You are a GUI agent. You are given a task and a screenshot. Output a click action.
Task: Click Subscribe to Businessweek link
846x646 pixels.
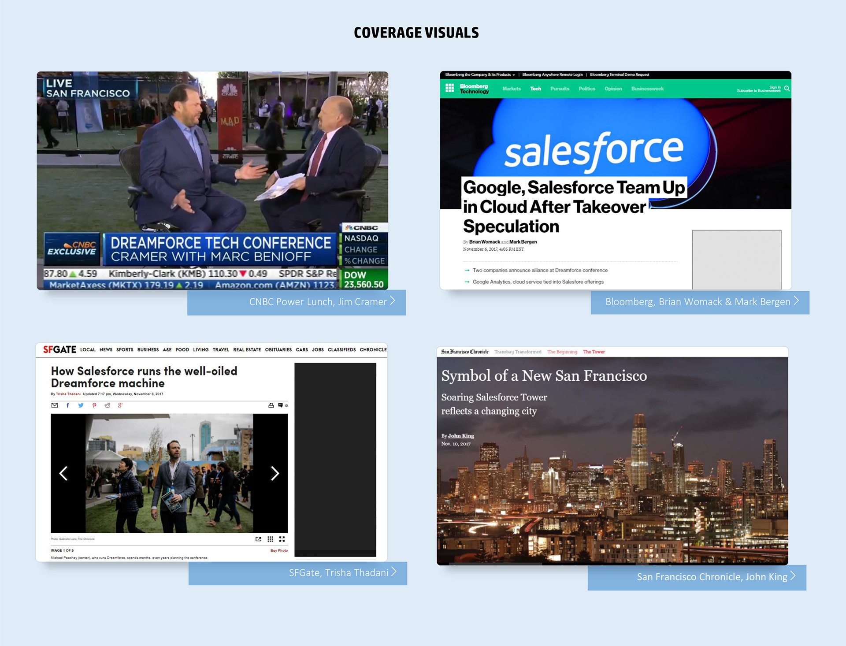759,91
